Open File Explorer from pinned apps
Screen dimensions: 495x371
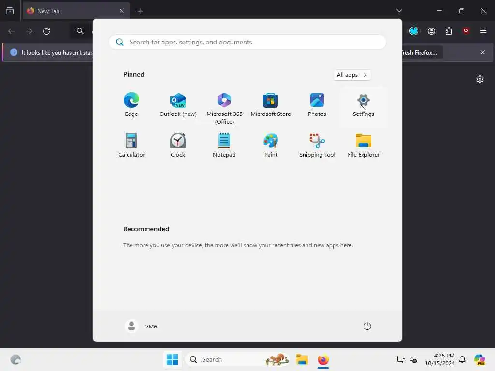tap(364, 145)
